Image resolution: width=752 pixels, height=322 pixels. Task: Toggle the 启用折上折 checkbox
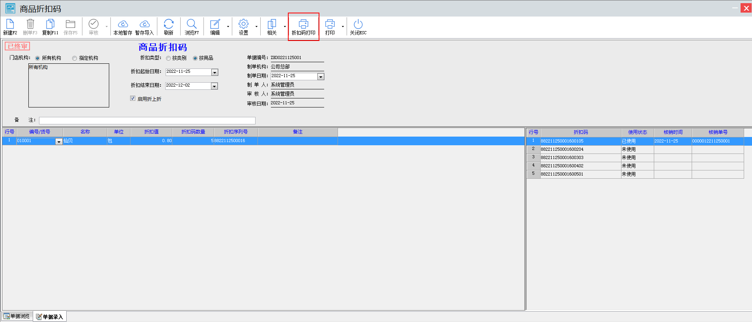[x=133, y=98]
